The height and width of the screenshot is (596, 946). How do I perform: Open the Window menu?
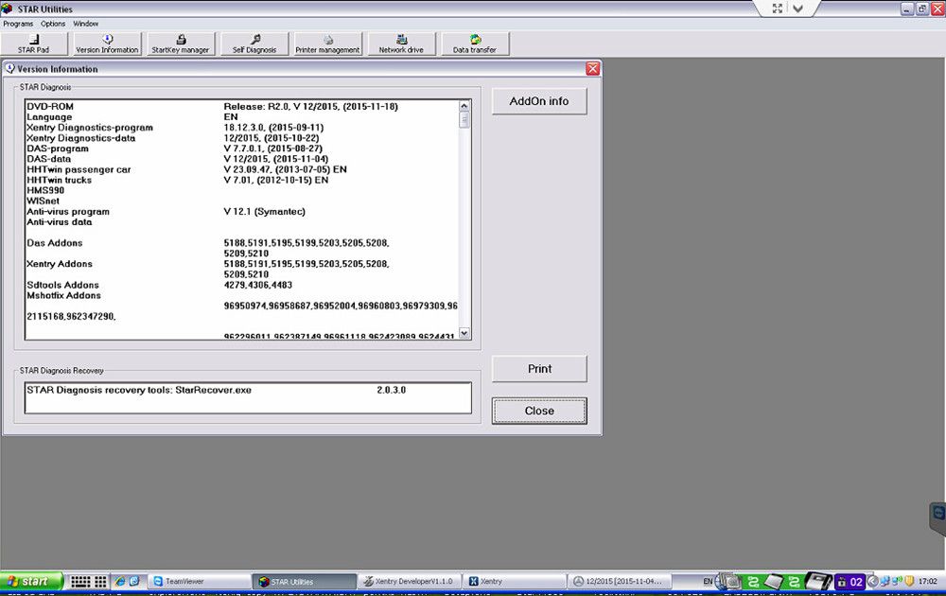pos(86,24)
